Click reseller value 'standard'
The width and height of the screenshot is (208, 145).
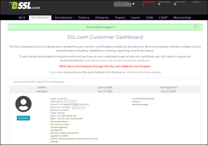[42, 91]
